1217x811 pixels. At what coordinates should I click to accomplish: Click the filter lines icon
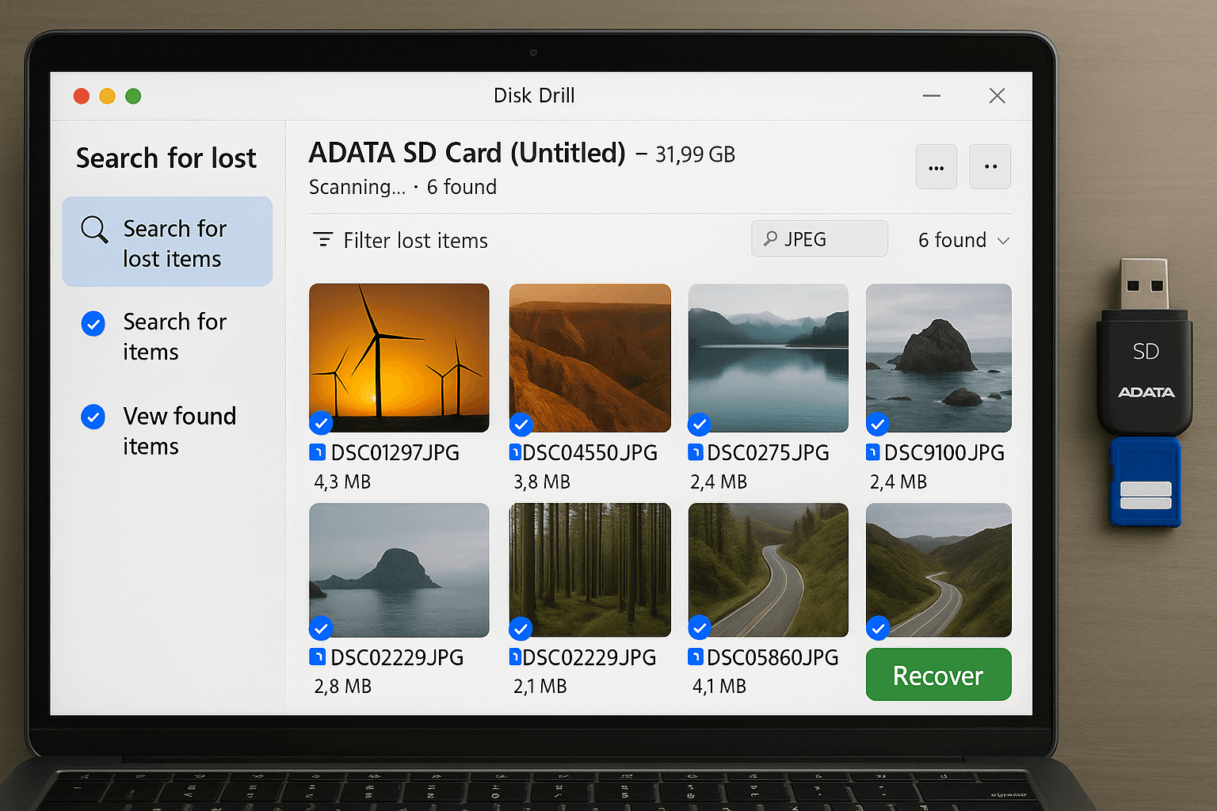pos(322,239)
